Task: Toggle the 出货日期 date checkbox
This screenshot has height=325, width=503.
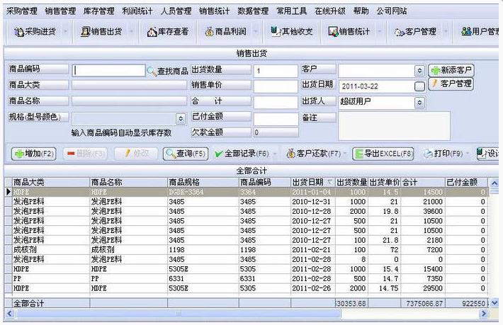Action: [419, 86]
